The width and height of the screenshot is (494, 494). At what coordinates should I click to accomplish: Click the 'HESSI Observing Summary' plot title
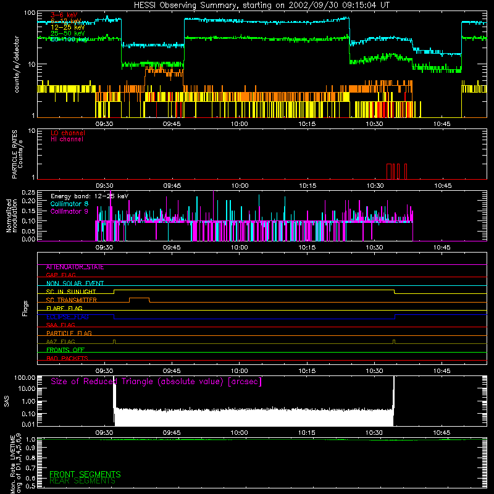coord(261,6)
